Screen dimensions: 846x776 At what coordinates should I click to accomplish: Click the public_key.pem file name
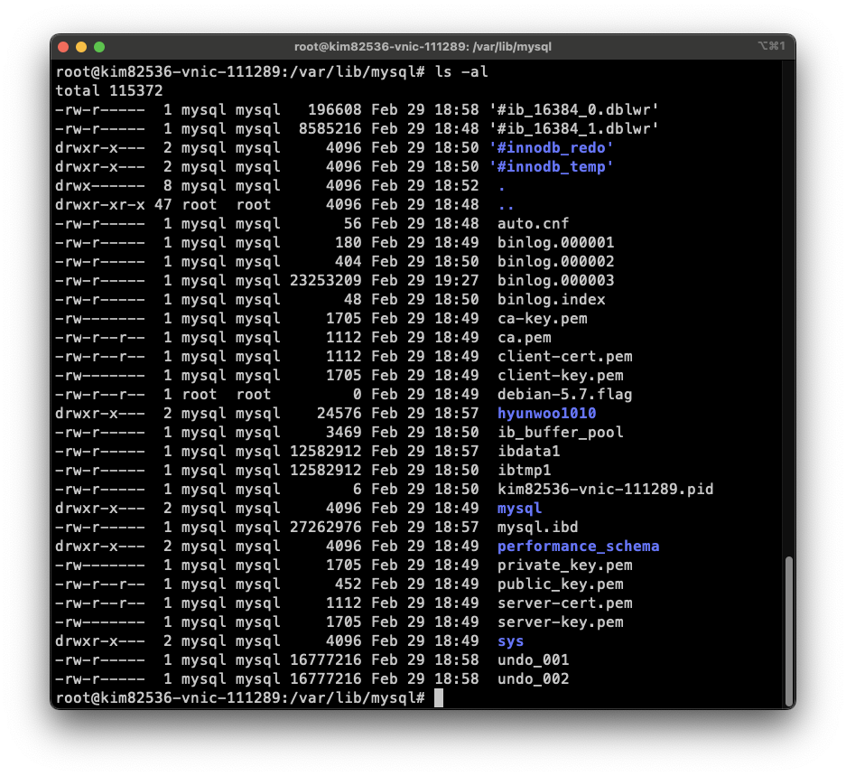[x=561, y=584]
